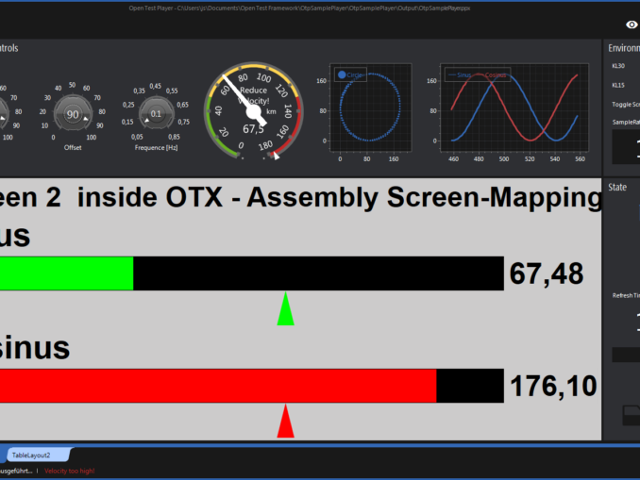
Task: Click the Circle legend marker in the plot
Action: 342,74
